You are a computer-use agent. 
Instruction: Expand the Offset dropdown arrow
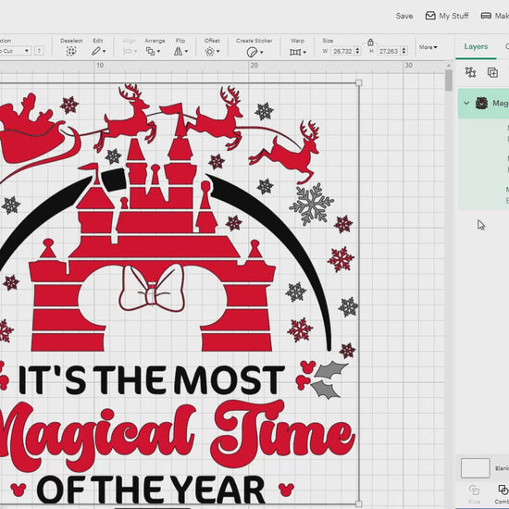(x=217, y=51)
